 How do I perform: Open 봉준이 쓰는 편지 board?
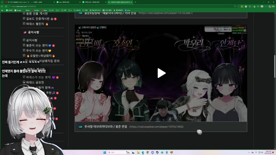pyautogui.click(x=37, y=45)
